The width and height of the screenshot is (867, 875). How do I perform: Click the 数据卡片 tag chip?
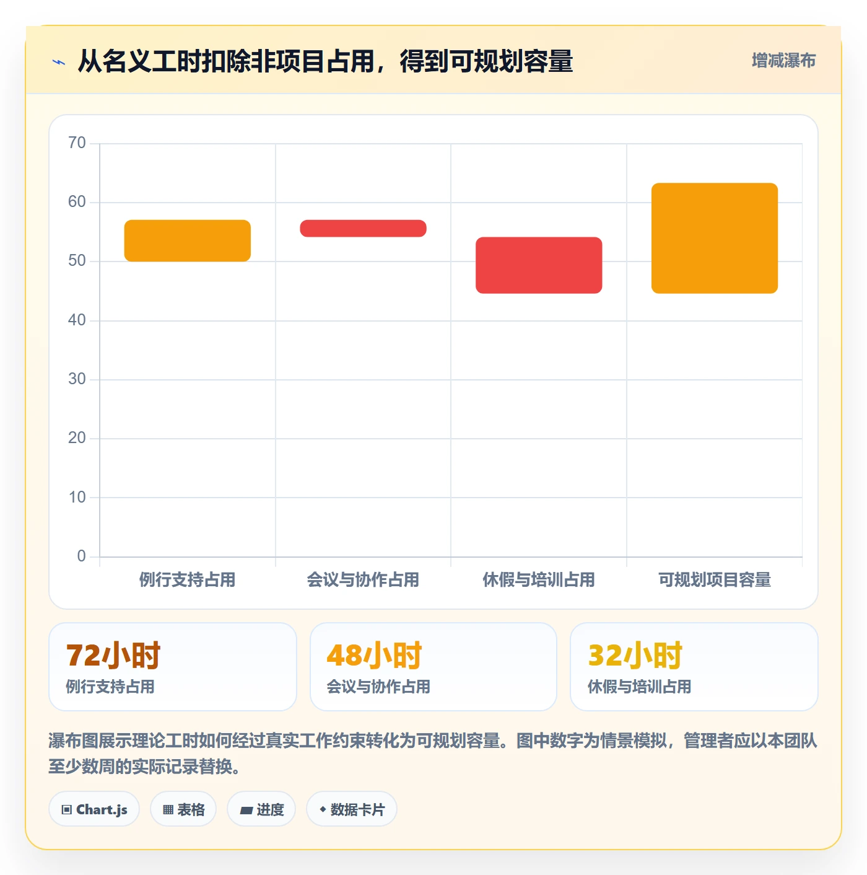(351, 809)
